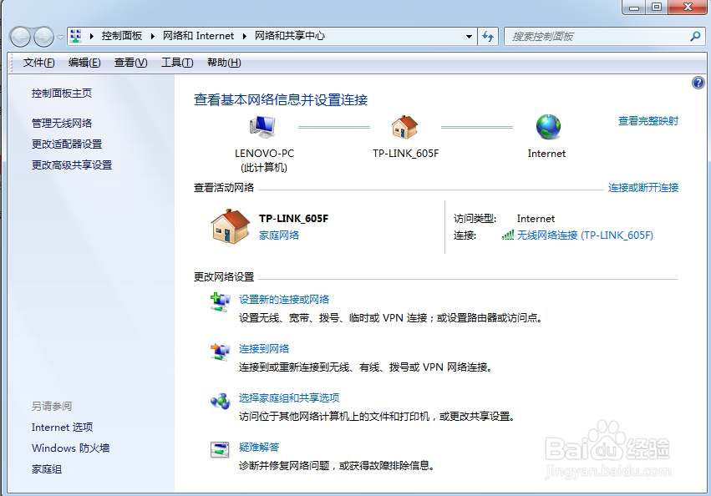The image size is (711, 496).
Task: Click icon next to 连接到网络
Action: tap(221, 352)
